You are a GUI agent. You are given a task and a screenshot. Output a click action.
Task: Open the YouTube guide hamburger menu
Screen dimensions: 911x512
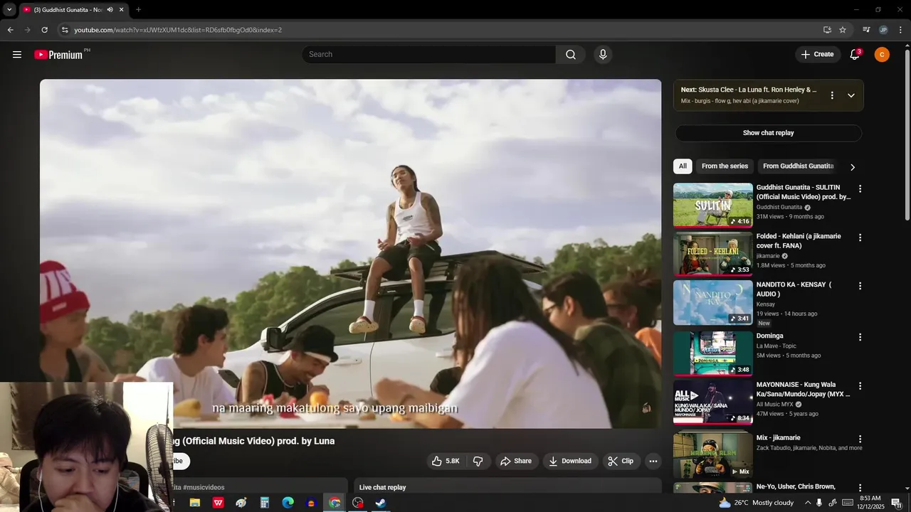[17, 55]
